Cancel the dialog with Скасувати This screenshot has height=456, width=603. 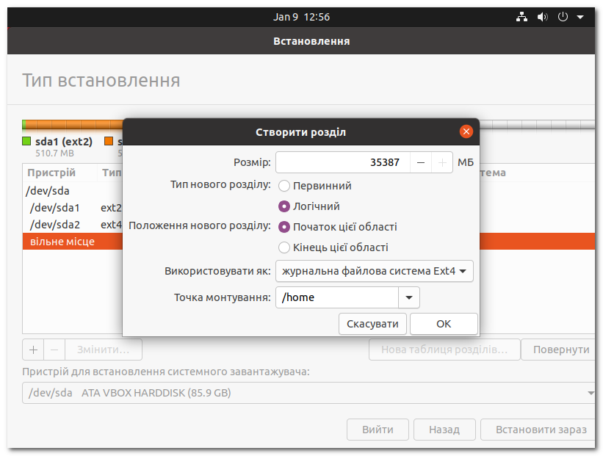point(372,323)
